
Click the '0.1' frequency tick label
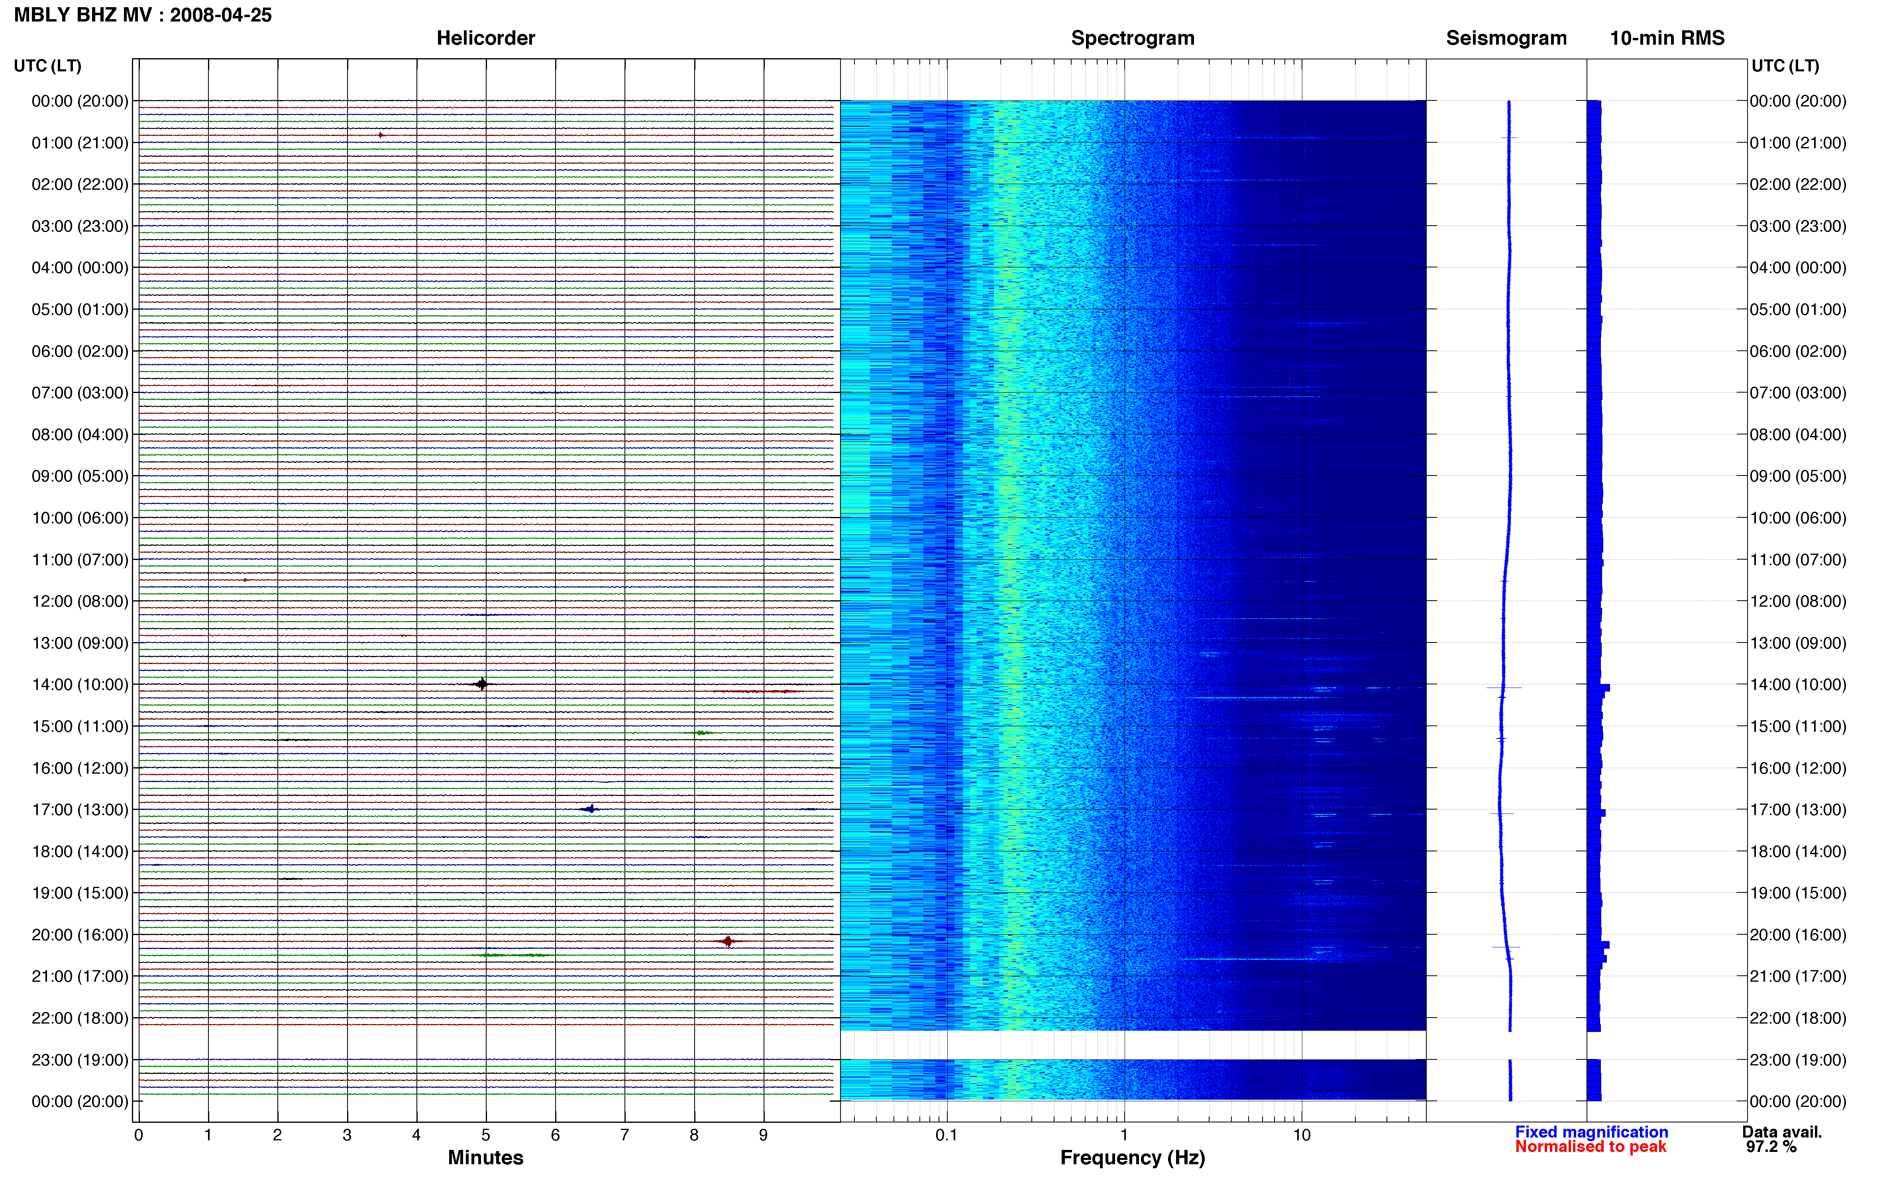click(946, 1135)
